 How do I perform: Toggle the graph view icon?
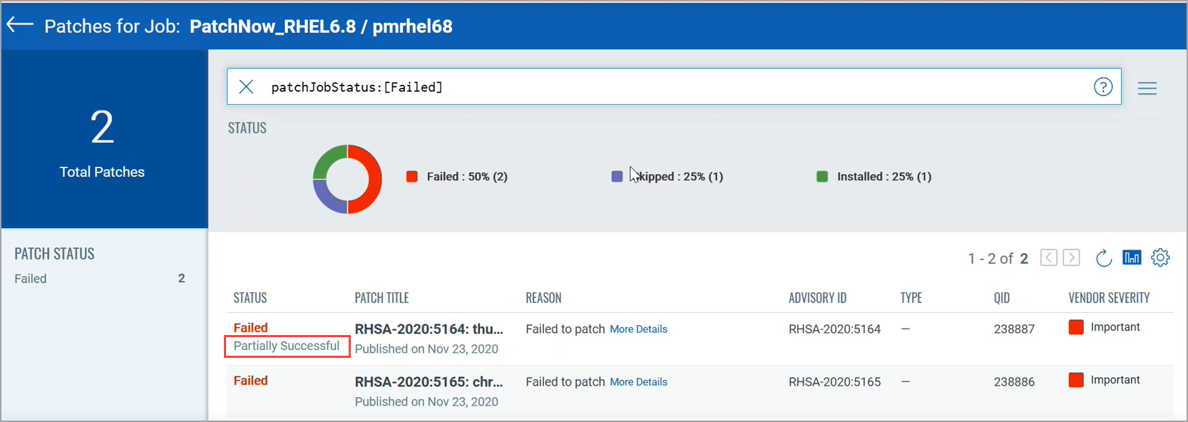coord(1132,257)
